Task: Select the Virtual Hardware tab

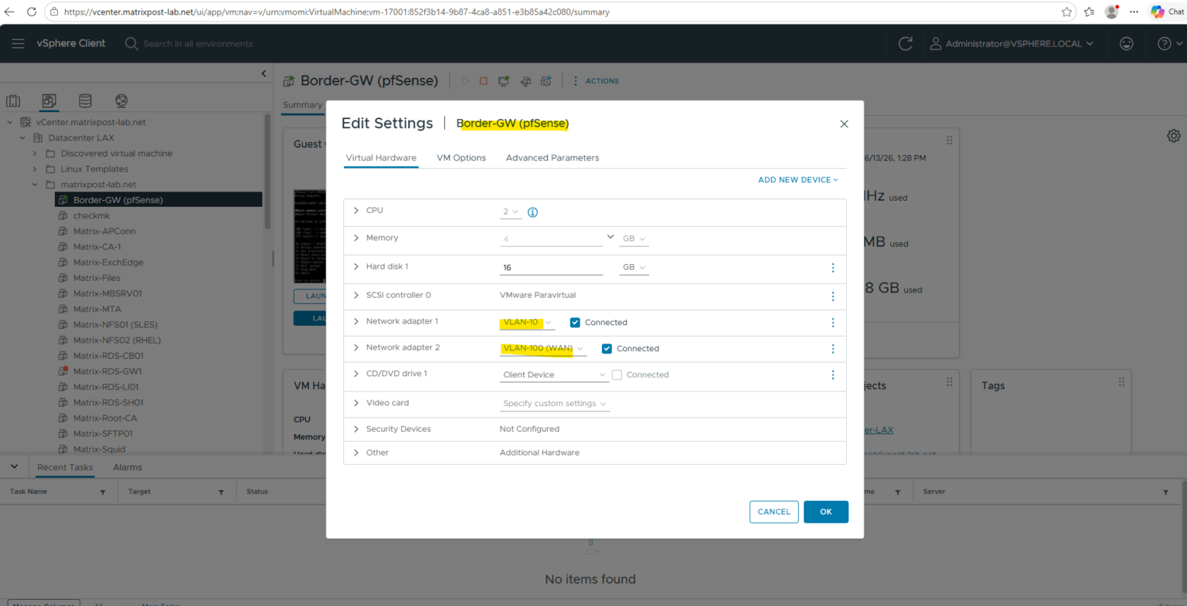Action: pyautogui.click(x=381, y=157)
